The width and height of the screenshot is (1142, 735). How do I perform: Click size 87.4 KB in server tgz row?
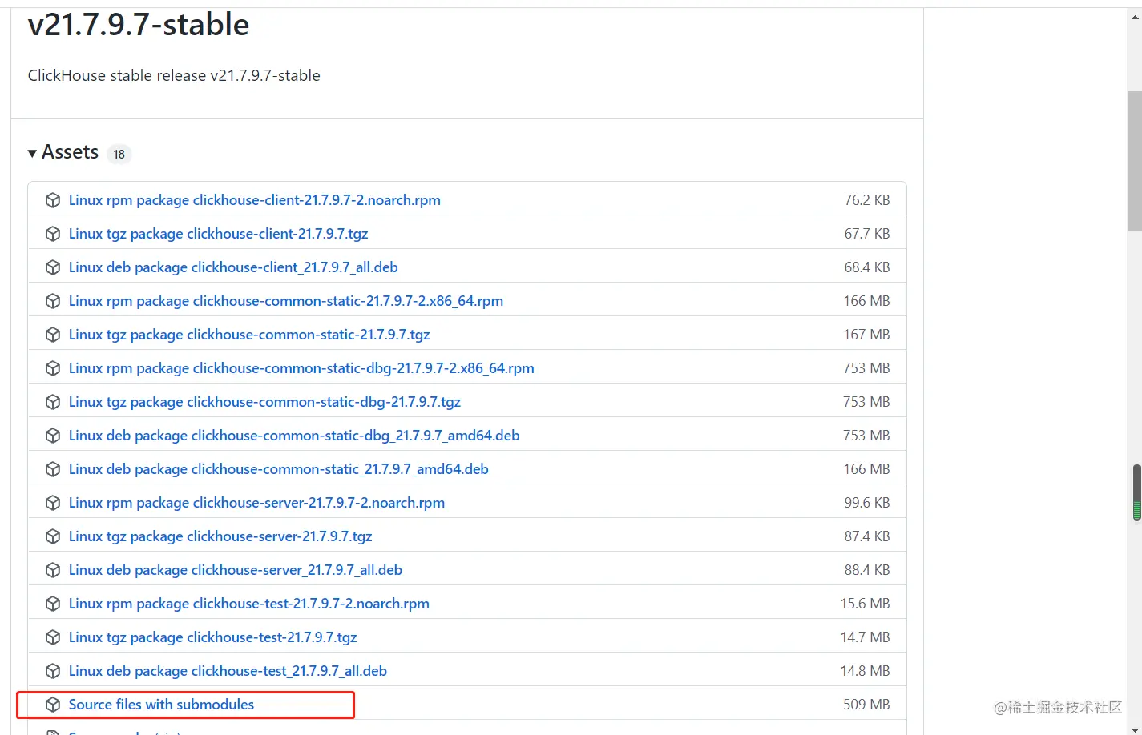point(866,536)
